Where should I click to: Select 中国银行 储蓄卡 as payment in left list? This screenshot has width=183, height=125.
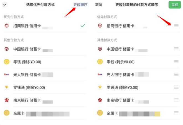45,49
